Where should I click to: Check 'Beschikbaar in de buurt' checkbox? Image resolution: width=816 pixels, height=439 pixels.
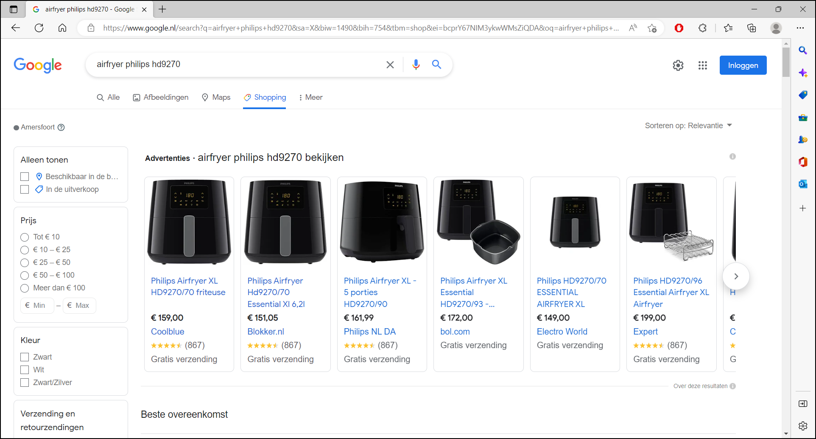25,177
